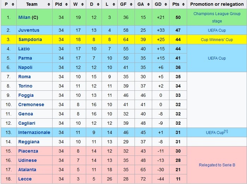Open the Internazionale team link
The width and height of the screenshot is (247, 184).
pyautogui.click(x=34, y=132)
